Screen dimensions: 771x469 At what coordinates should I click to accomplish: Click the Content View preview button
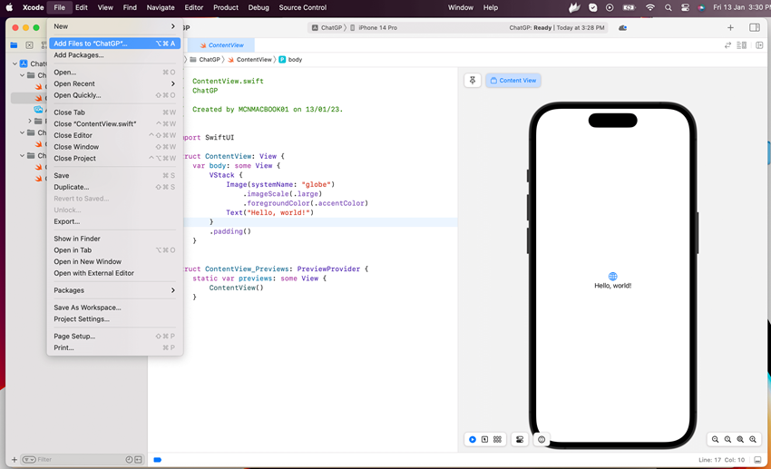pyautogui.click(x=513, y=80)
